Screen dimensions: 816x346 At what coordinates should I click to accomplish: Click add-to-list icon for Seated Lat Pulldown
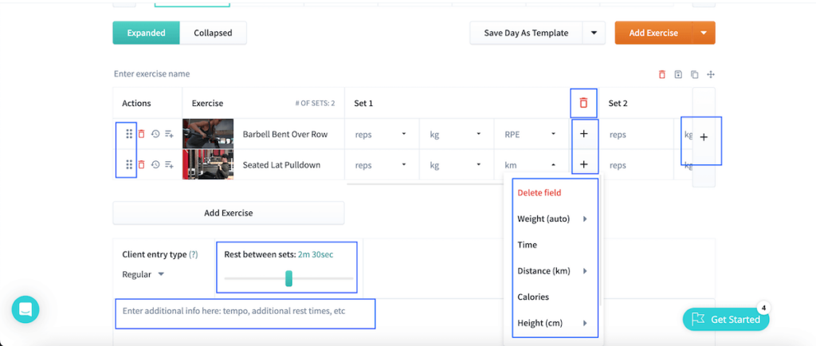coord(169,165)
